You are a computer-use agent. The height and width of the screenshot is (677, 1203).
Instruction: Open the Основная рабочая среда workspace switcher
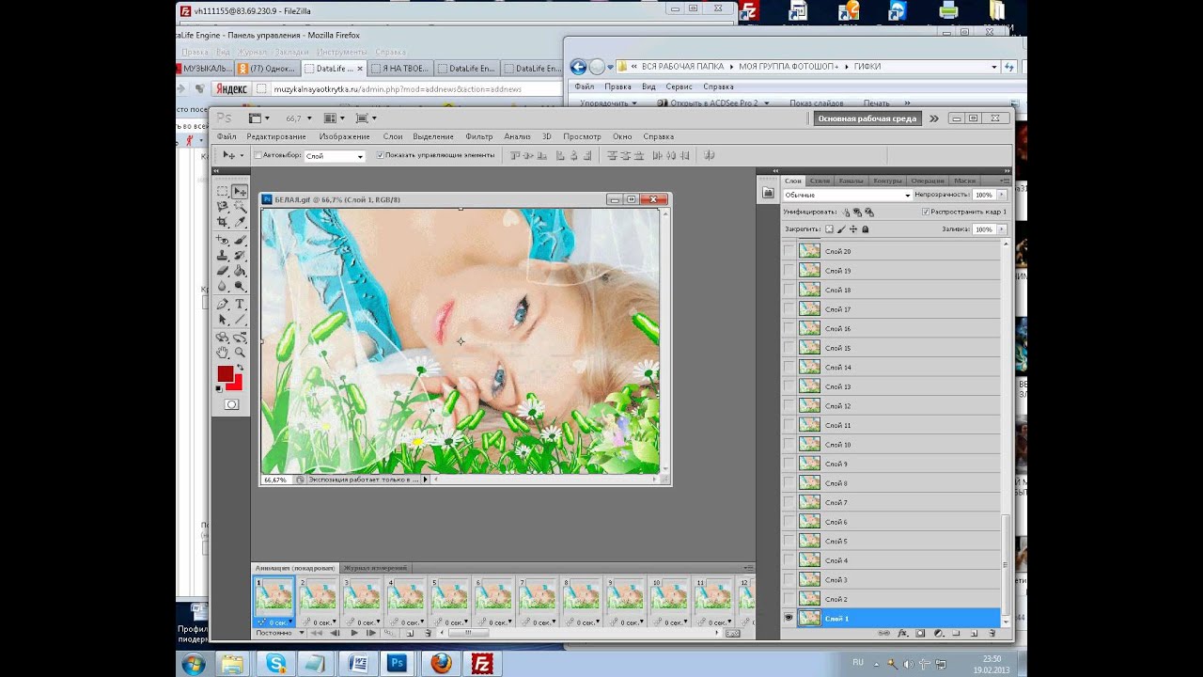(x=867, y=118)
